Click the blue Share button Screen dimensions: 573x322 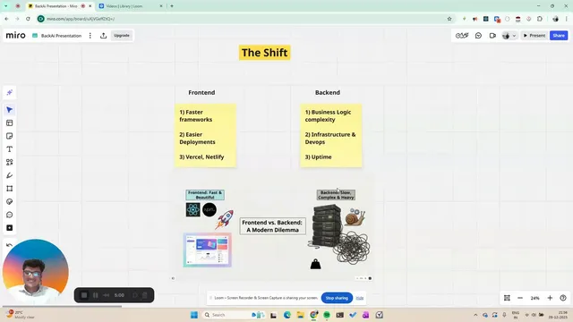559,36
